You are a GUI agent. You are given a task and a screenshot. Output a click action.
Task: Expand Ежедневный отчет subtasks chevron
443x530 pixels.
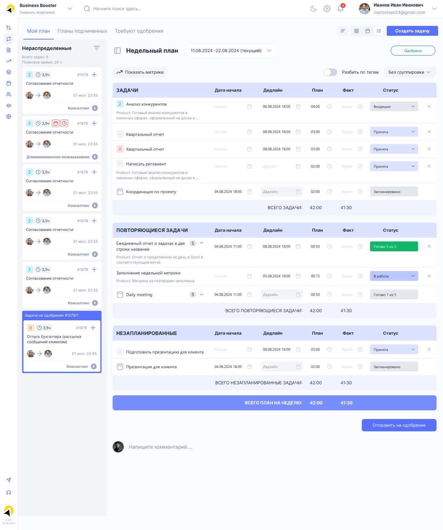[x=202, y=243]
